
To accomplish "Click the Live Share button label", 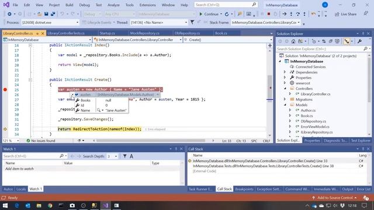I will pyautogui.click(x=348, y=14).
